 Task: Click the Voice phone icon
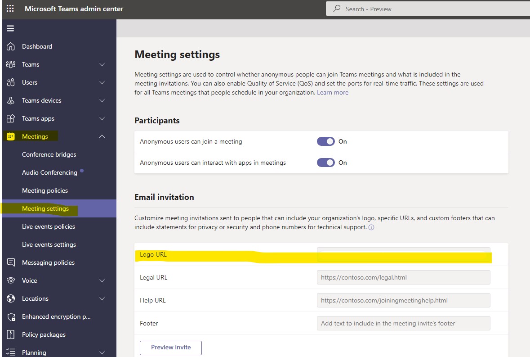click(11, 280)
